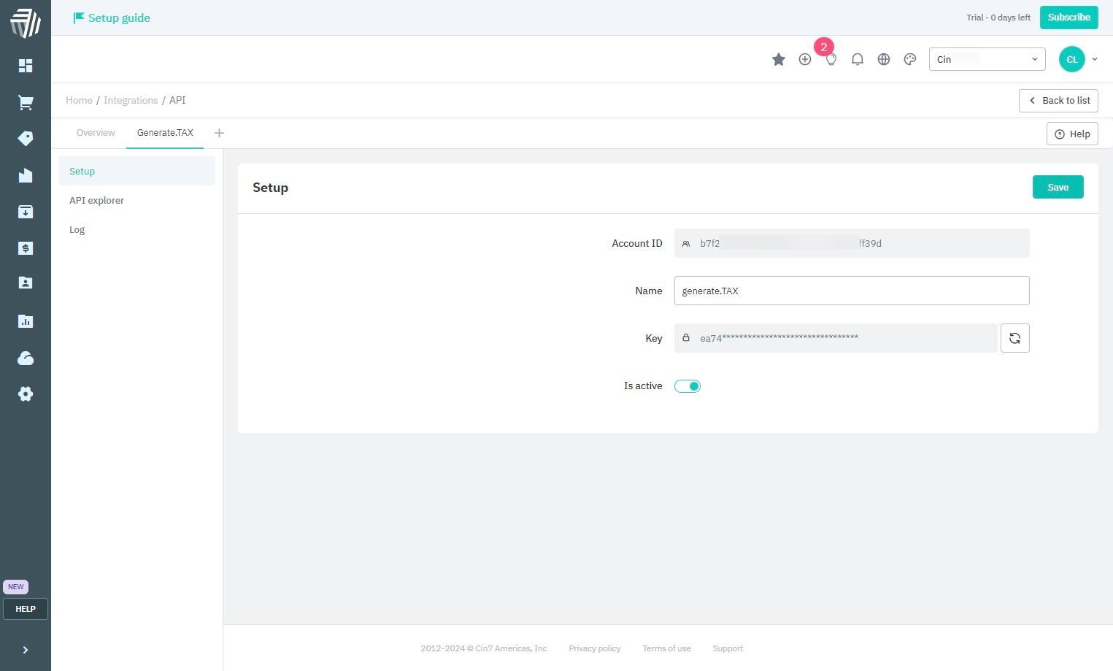Open the Terms of use footer link

pyautogui.click(x=666, y=648)
